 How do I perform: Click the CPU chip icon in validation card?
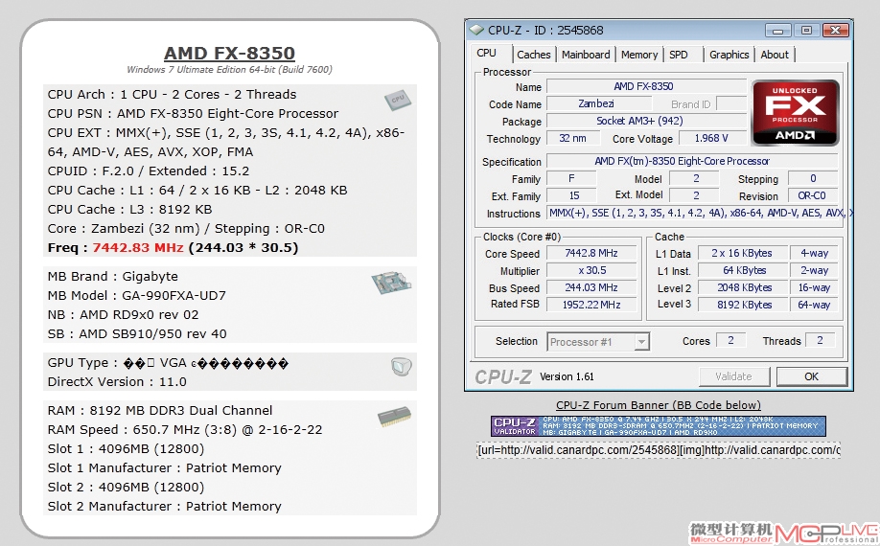point(398,101)
